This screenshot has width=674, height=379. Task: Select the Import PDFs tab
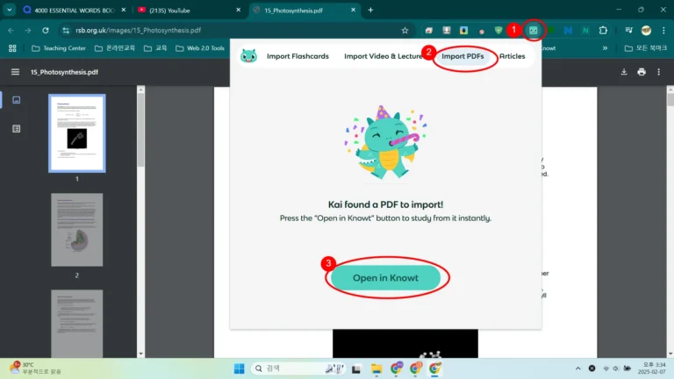[x=462, y=56]
